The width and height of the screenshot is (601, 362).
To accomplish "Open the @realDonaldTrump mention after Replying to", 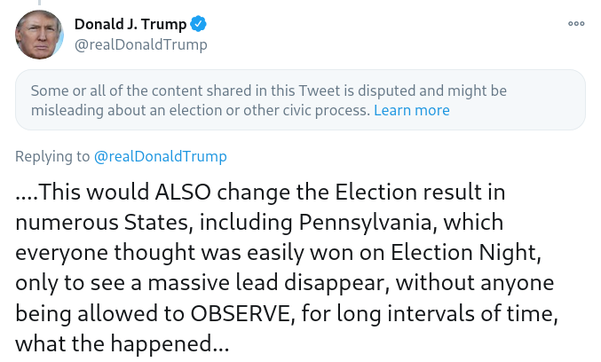I will (x=160, y=157).
